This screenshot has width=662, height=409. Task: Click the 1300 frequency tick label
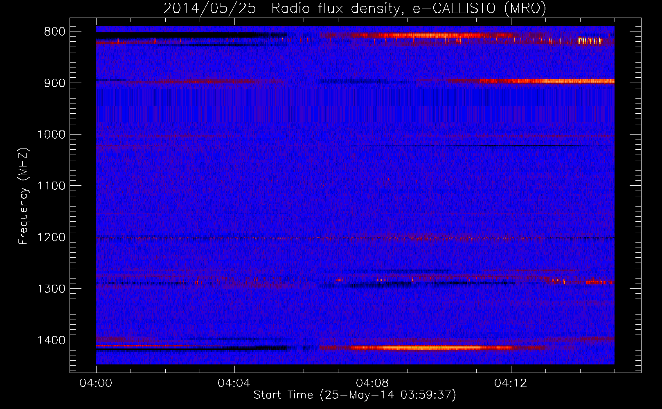[x=52, y=289]
